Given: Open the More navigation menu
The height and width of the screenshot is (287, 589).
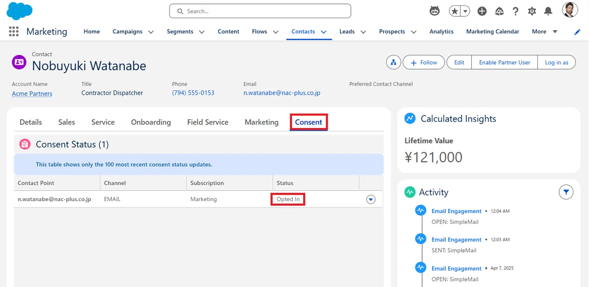Looking at the screenshot, I should 545,31.
